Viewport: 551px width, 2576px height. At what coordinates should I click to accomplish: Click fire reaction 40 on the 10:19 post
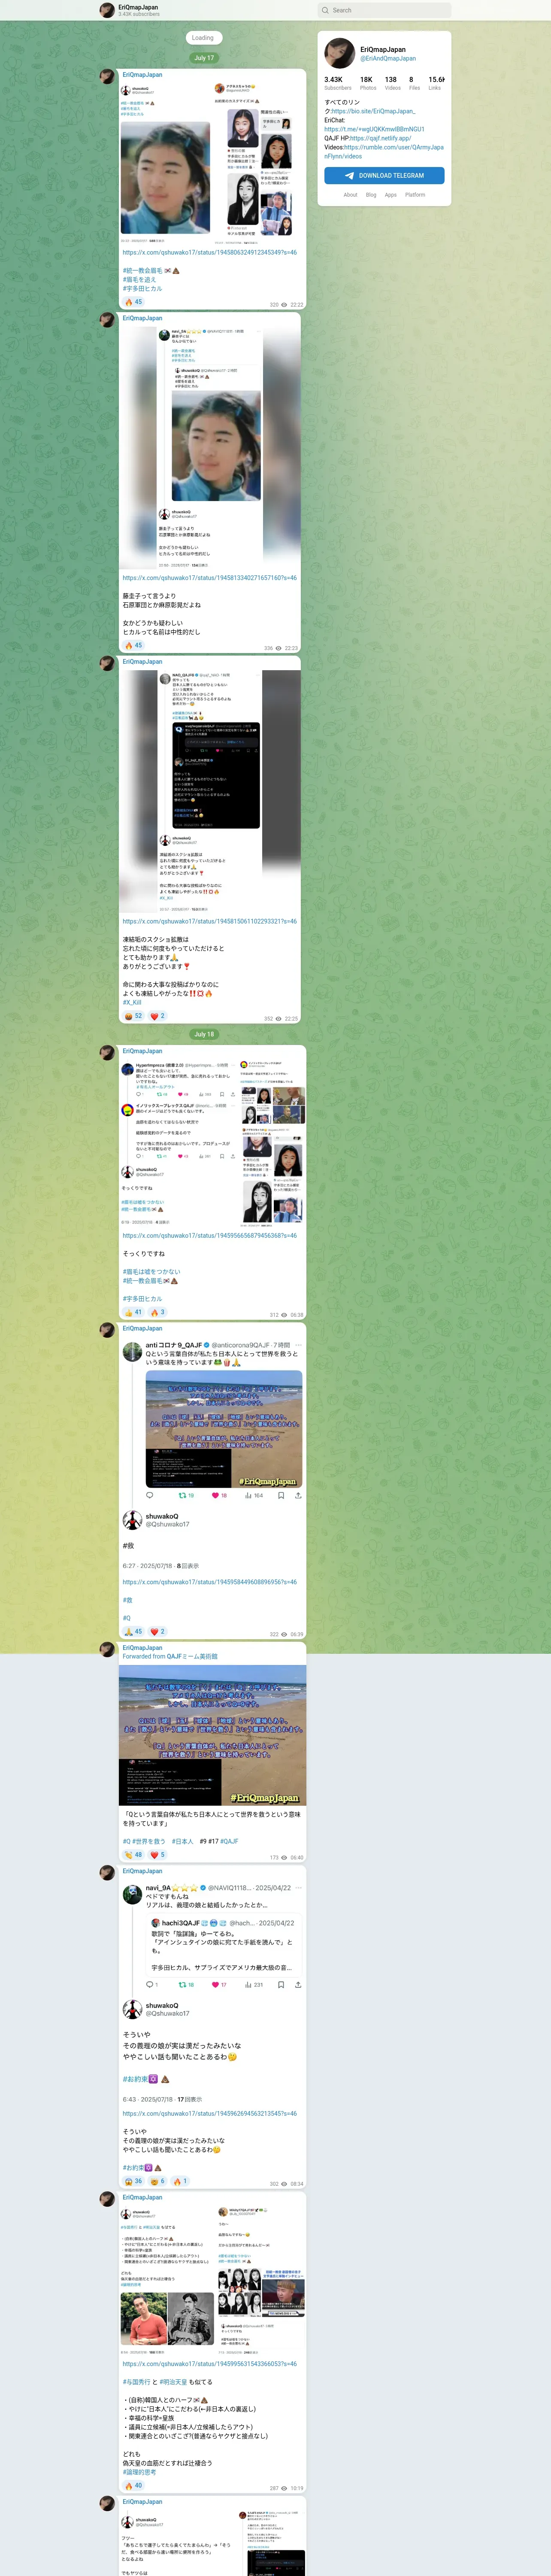(134, 2485)
